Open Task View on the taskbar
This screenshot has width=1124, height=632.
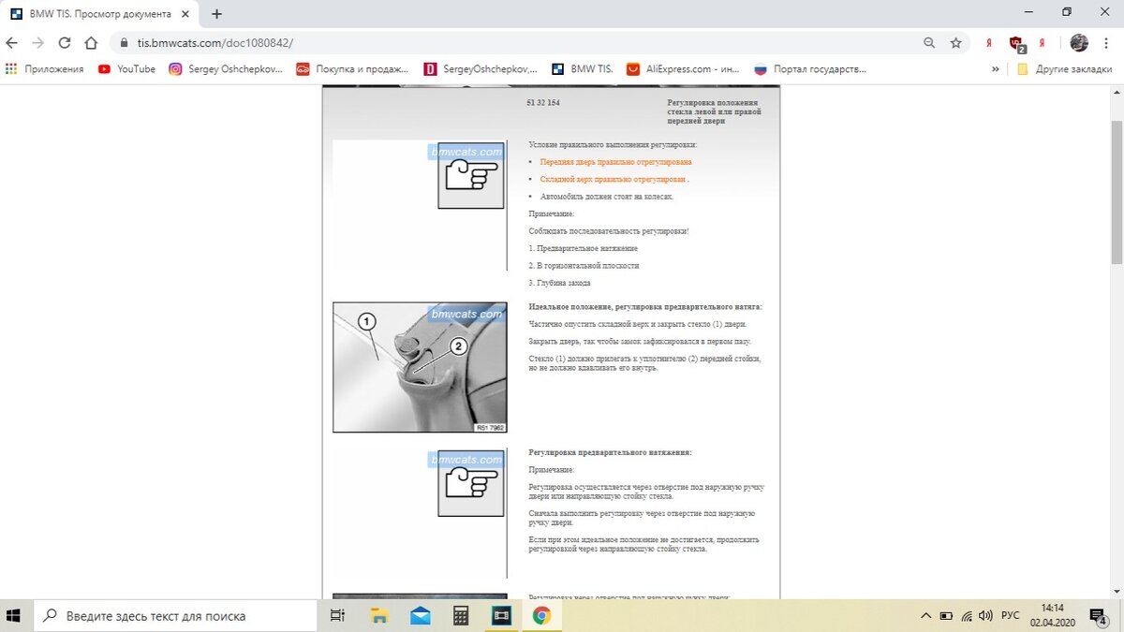coord(338,615)
